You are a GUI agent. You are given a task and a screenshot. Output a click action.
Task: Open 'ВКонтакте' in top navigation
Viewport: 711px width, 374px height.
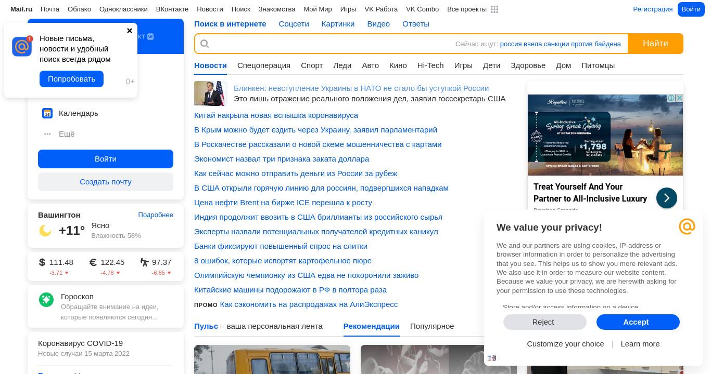tap(172, 9)
